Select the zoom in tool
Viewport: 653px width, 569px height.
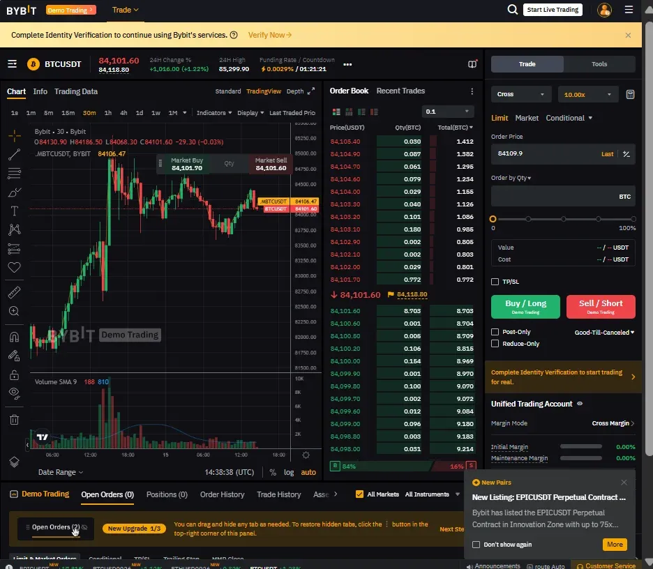[x=14, y=312]
